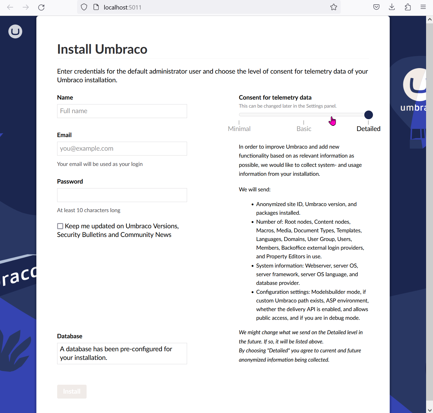Tick the Keep me updated checkbox
The height and width of the screenshot is (413, 433).
tap(60, 226)
